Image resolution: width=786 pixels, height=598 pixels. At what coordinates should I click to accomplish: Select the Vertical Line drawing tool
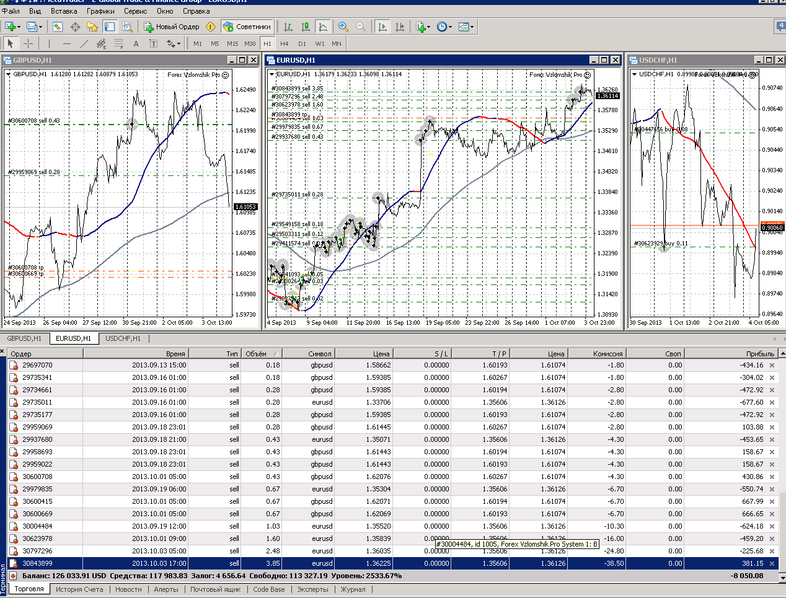point(49,43)
